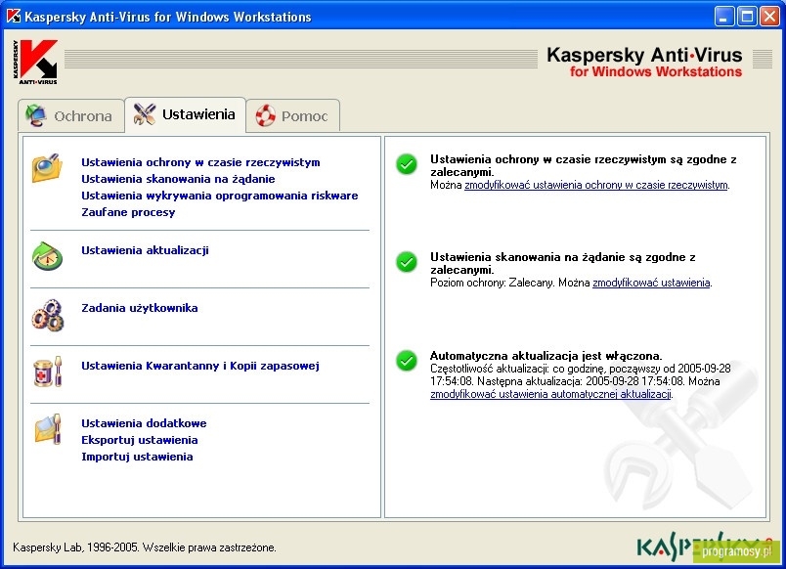This screenshot has height=569, width=786.
Task: Click Importuj ustawienia
Action: [137, 457]
